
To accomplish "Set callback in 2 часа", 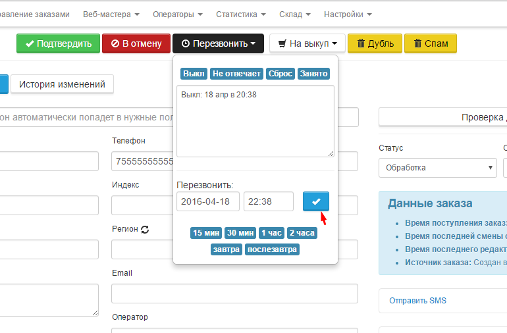I will tap(302, 233).
